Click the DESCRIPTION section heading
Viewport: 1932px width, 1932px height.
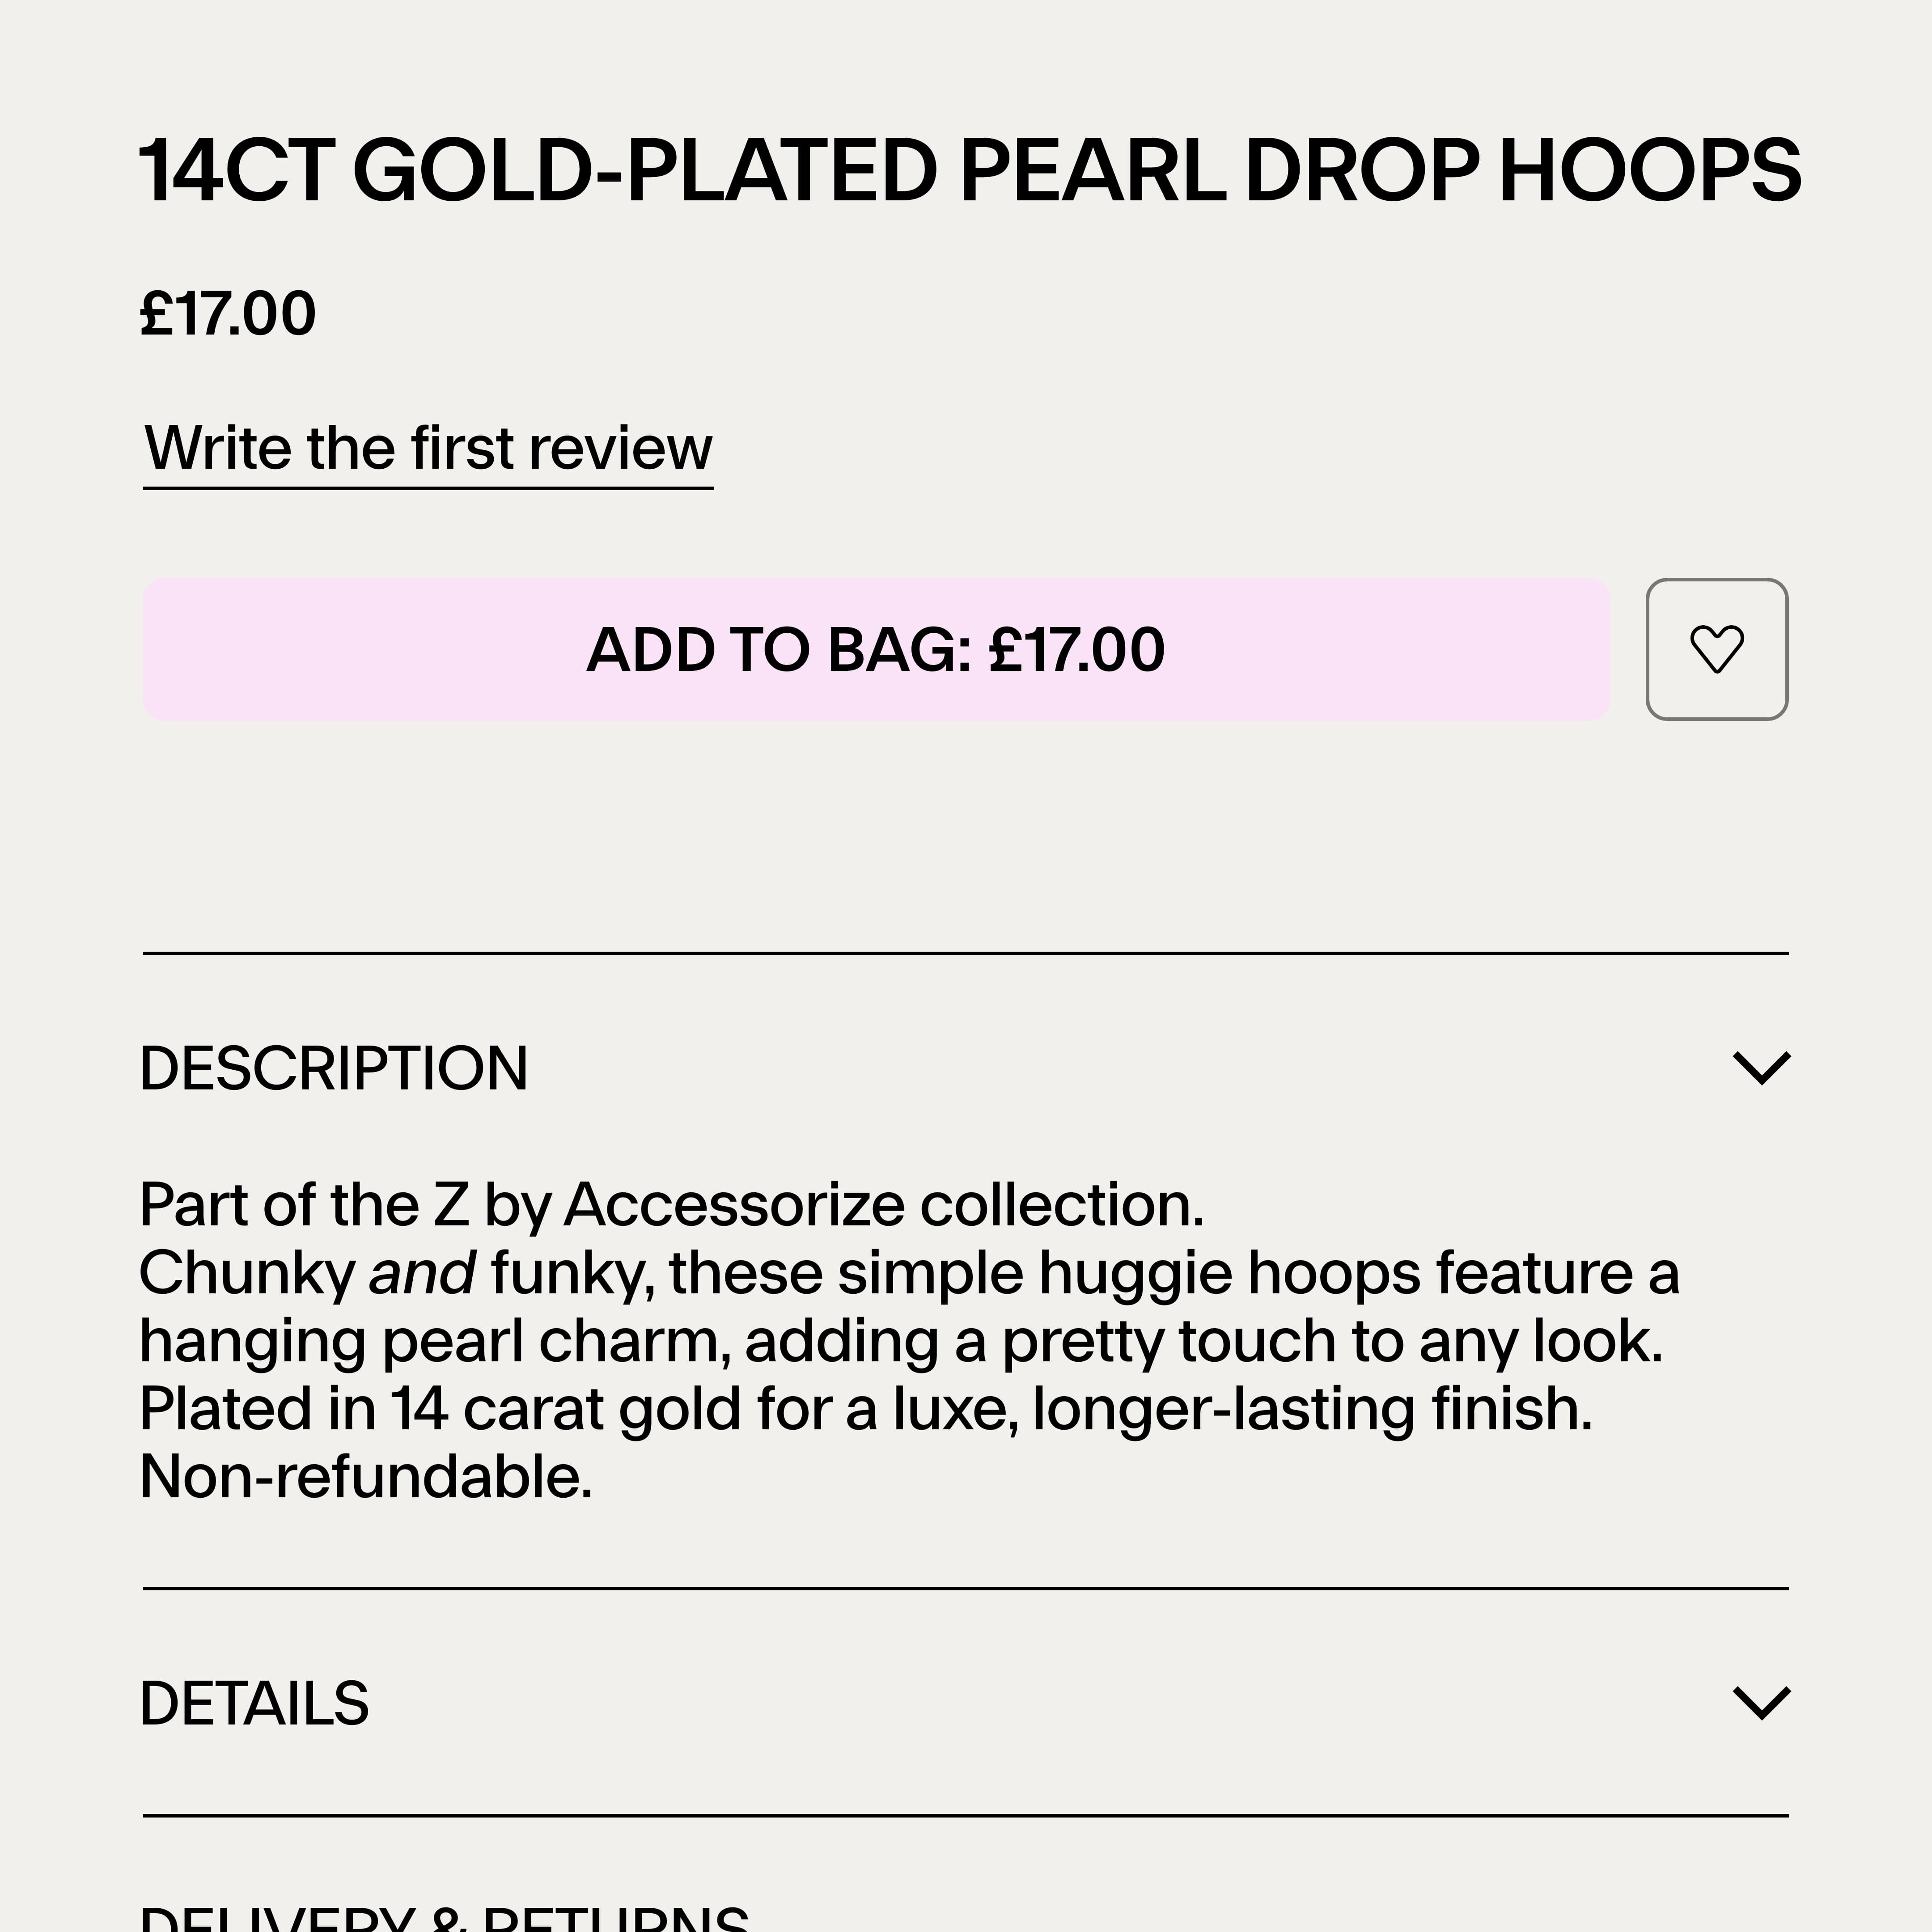click(334, 1068)
